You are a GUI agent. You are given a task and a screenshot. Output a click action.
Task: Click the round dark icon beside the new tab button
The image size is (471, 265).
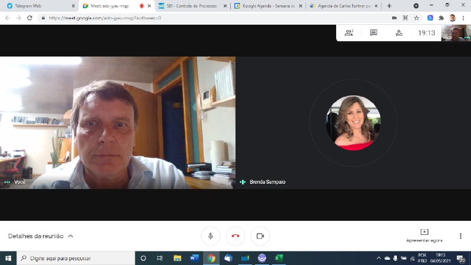pos(416,6)
